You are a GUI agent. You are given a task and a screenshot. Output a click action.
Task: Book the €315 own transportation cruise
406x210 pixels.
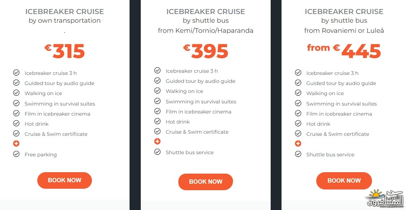pos(64,180)
